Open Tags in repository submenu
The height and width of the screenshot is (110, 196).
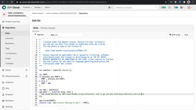7,48
